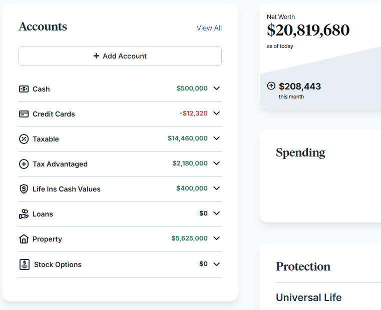The image size is (381, 310).
Task: Expand the Loans row chevron
Action: coord(216,213)
